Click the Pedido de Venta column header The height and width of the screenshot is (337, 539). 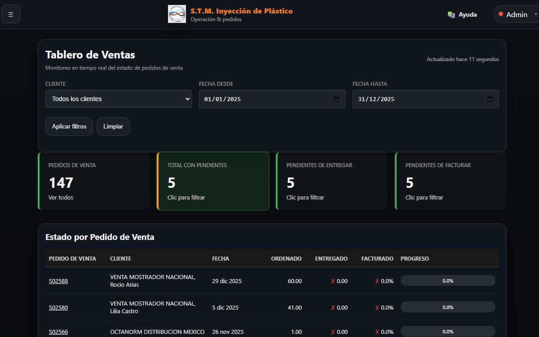point(72,258)
